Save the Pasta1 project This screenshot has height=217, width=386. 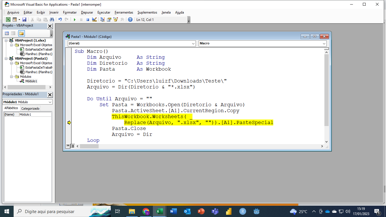pyautogui.click(x=24, y=19)
